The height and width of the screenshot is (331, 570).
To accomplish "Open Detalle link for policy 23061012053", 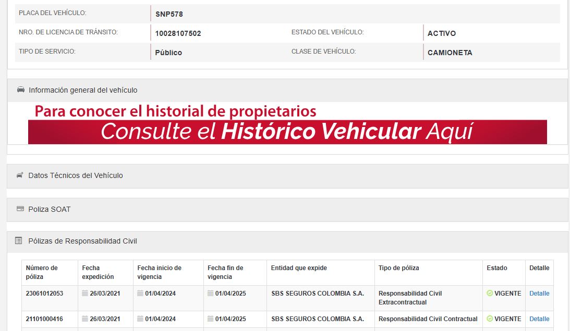I will tap(539, 294).
